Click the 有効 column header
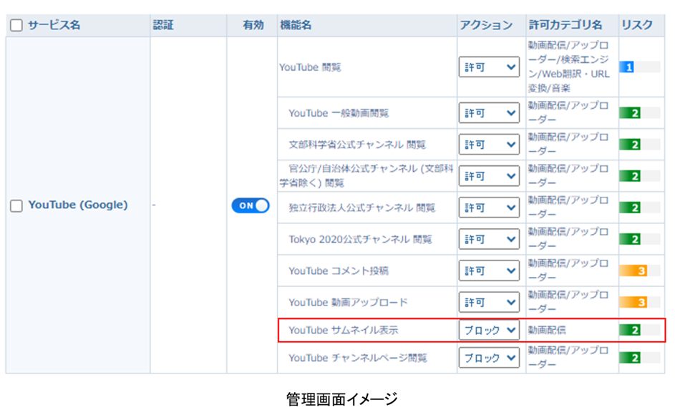Viewport: 675px width, 415px height. click(253, 25)
